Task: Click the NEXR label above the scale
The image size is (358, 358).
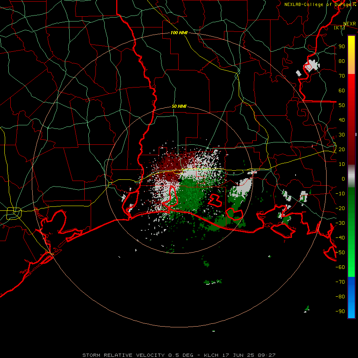Action: point(350,24)
